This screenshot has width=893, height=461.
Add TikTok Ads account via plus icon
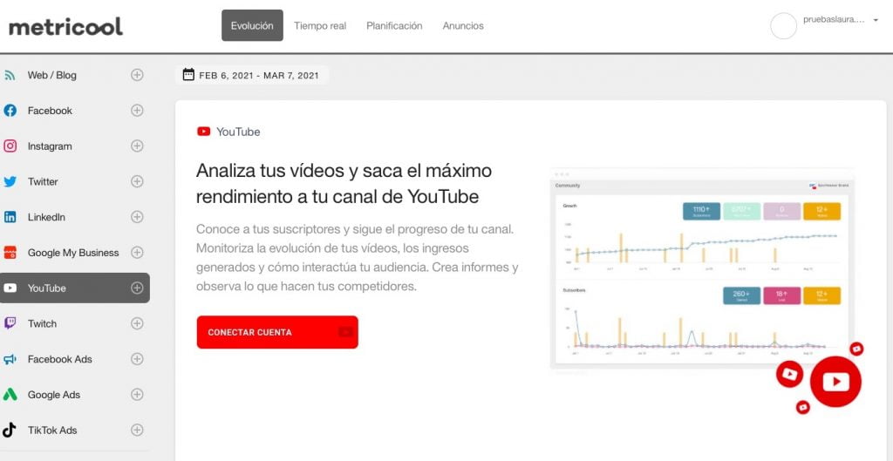point(137,430)
